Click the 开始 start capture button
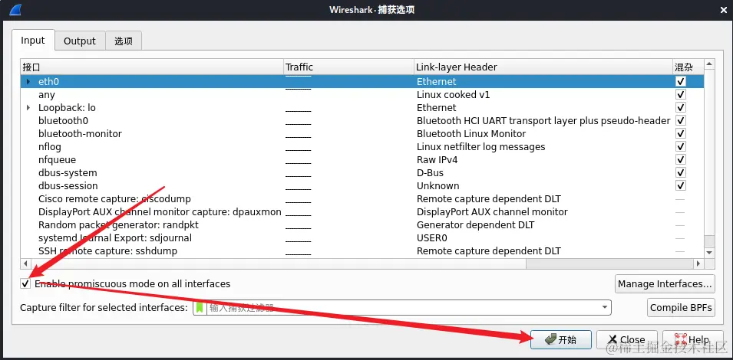The image size is (733, 360). [561, 340]
